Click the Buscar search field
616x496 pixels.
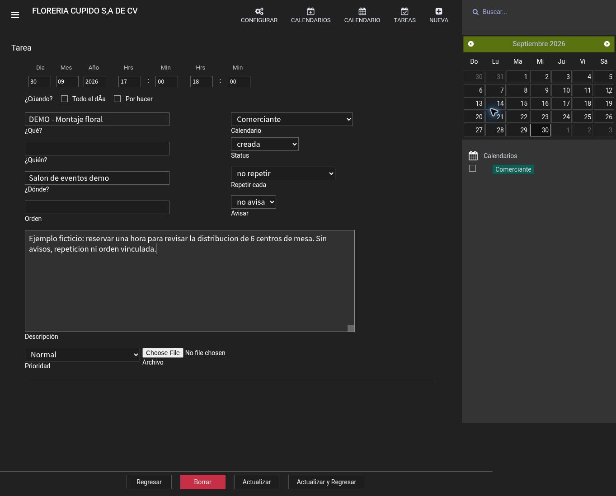pos(542,12)
